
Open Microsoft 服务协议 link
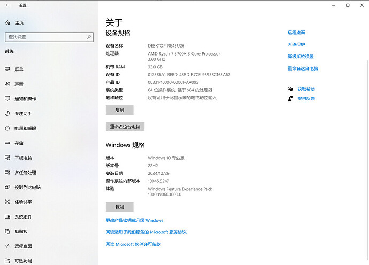tap(146, 232)
